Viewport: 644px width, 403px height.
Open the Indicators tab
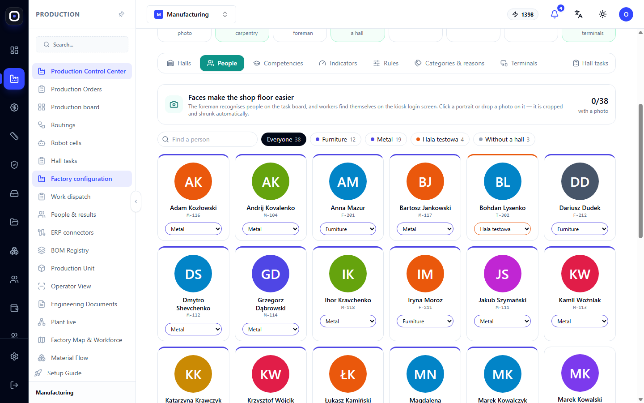tap(338, 63)
